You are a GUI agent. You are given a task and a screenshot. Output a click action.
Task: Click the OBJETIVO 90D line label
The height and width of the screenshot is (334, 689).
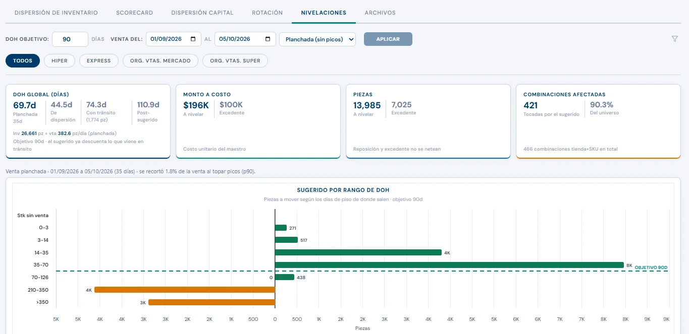[651, 267]
